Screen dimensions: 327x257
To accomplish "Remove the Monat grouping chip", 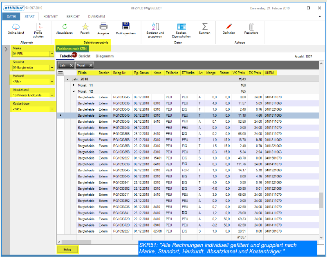I will coord(90,65).
